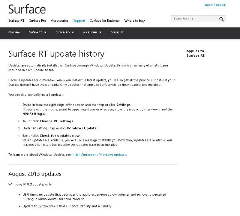The height and width of the screenshot is (216, 240).
Task: Click the Applies to Surface RT text
Action: [196, 53]
